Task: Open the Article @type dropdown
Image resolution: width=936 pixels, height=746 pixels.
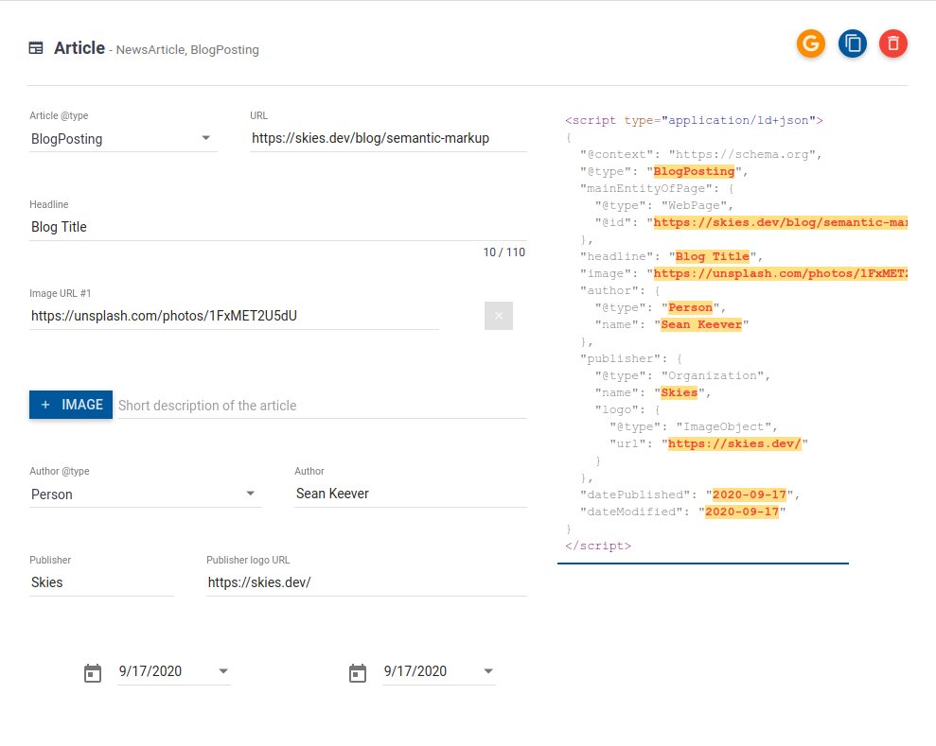Action: [x=206, y=138]
